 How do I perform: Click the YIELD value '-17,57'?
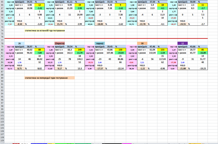(100, 68)
